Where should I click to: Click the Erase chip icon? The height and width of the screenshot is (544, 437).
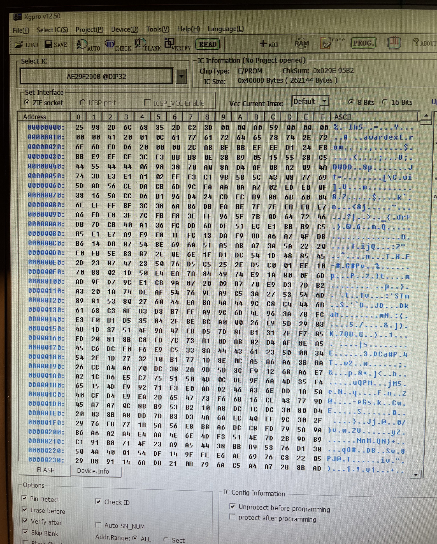coord(332,43)
